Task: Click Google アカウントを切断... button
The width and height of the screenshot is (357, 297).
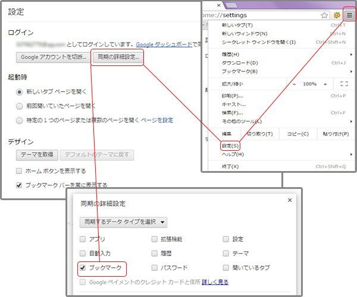Action: coord(54,57)
